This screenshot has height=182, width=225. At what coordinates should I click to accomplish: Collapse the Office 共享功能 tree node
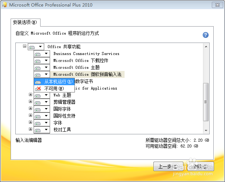[x=25, y=46]
